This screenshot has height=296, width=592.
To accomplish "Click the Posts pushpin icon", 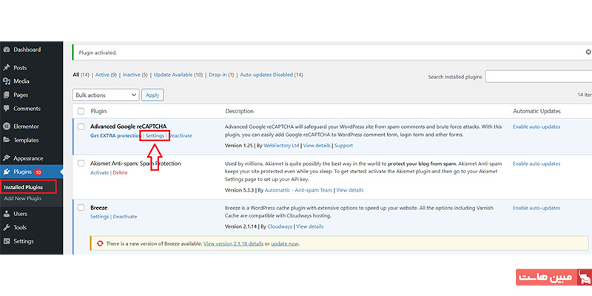I will tap(6, 68).
